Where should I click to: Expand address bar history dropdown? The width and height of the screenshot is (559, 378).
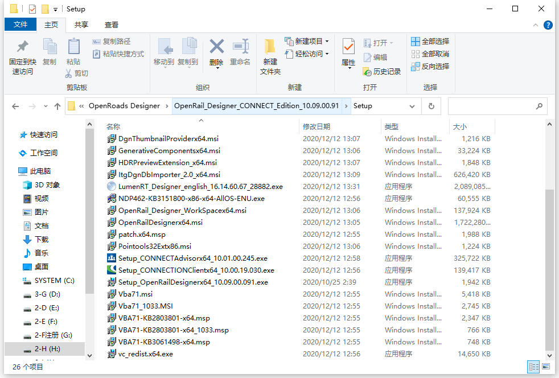tap(412, 106)
